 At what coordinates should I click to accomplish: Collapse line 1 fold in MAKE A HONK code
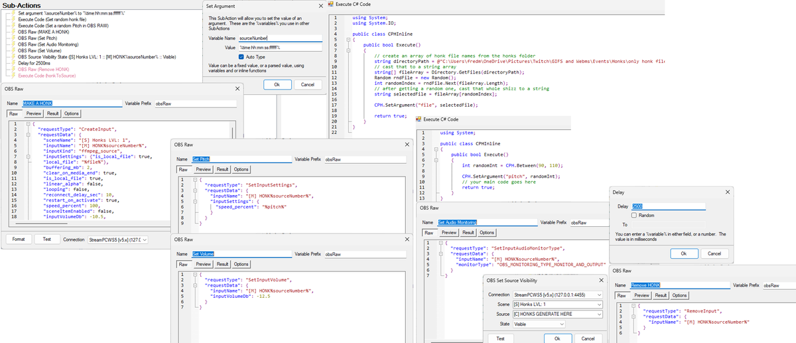pos(29,124)
